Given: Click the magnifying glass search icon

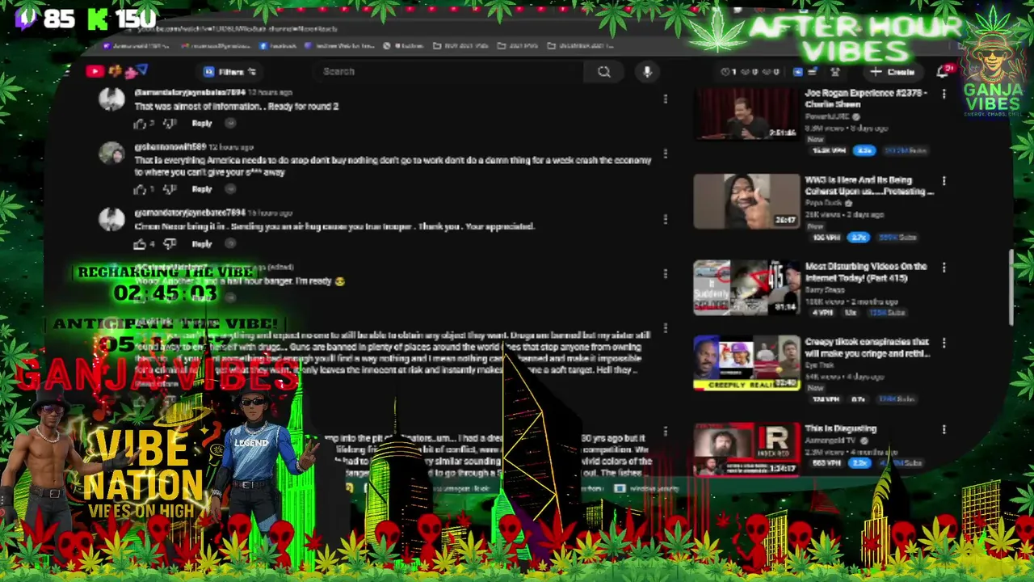Looking at the screenshot, I should (603, 72).
